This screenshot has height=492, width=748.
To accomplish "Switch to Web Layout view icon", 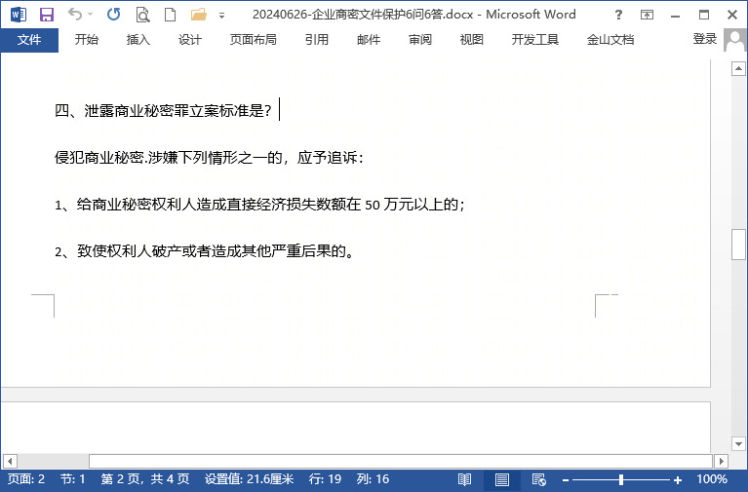I will point(539,479).
